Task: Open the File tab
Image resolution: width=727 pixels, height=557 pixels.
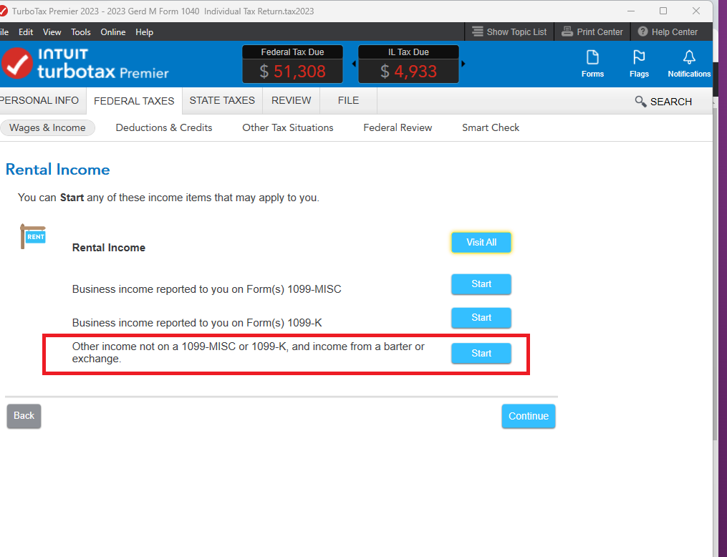Action: tap(348, 100)
